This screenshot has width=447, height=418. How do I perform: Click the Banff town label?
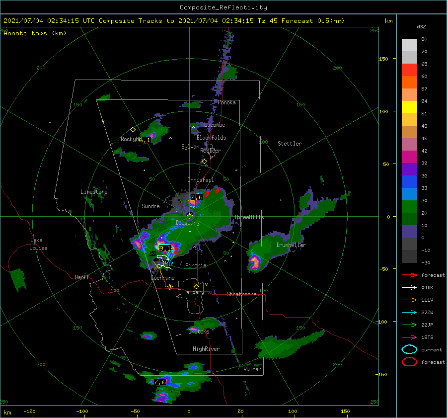[82, 277]
